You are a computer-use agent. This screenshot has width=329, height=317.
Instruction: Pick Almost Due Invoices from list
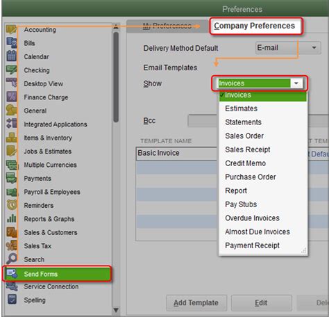263,231
